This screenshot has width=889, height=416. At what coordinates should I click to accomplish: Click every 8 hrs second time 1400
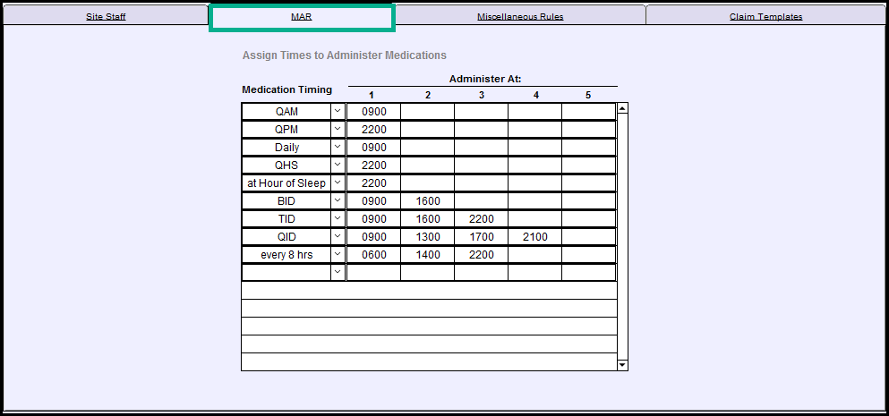[427, 255]
